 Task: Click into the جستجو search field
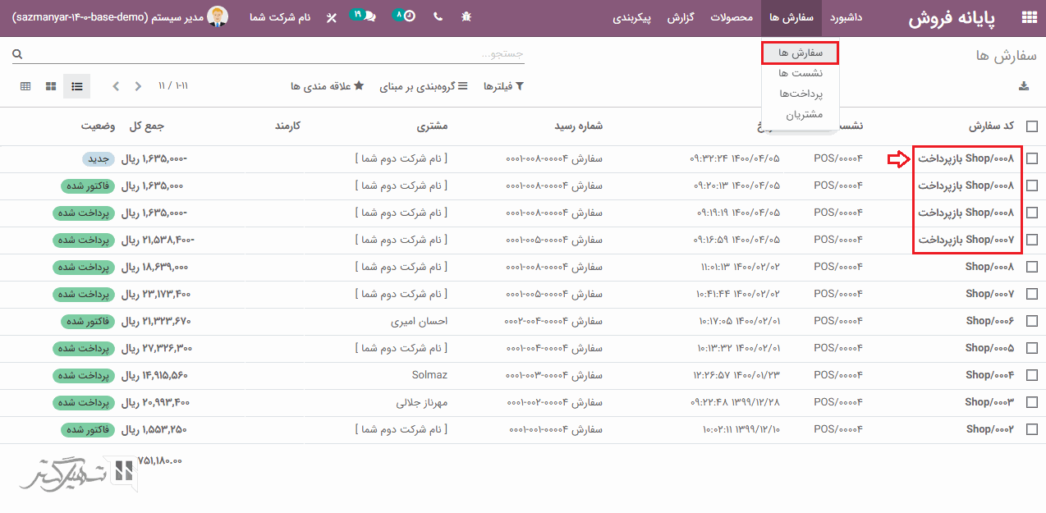pyautogui.click(x=271, y=54)
